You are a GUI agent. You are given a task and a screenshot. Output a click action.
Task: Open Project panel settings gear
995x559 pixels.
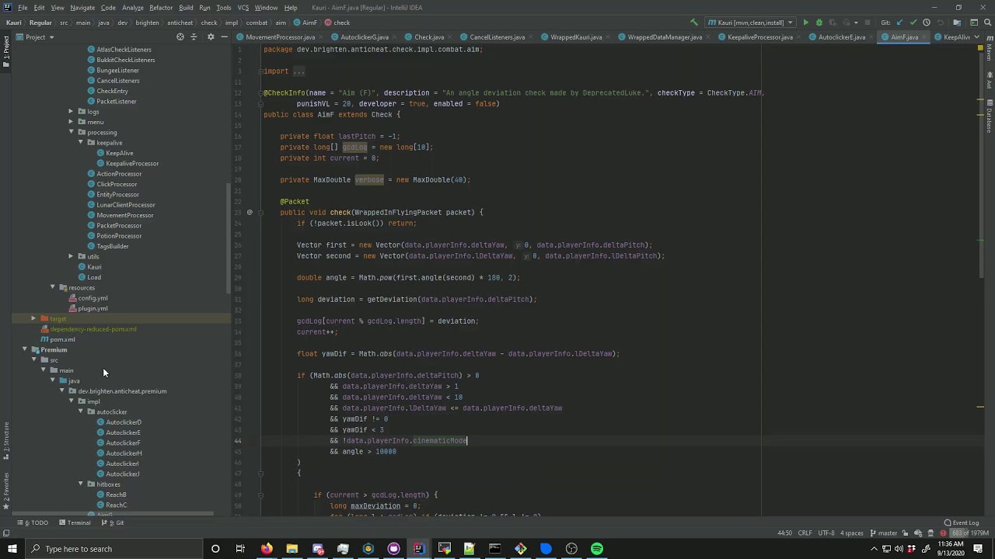(x=210, y=36)
